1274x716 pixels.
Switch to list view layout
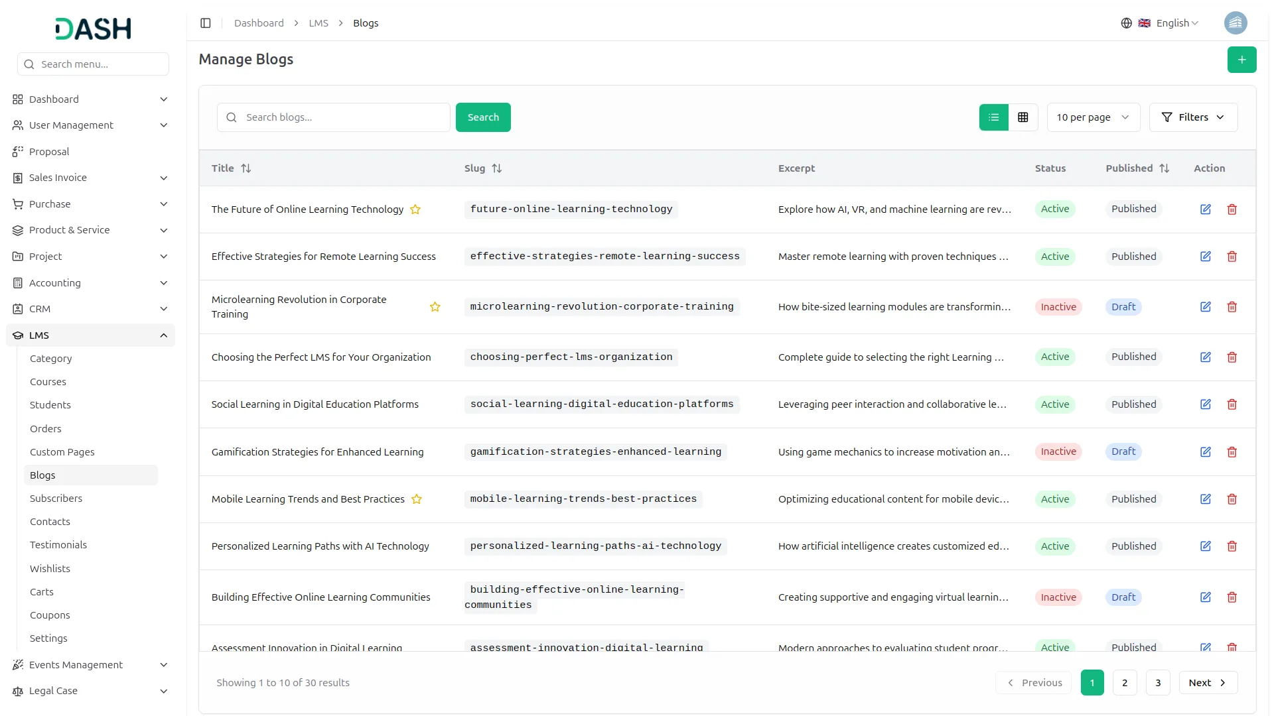coord(993,117)
